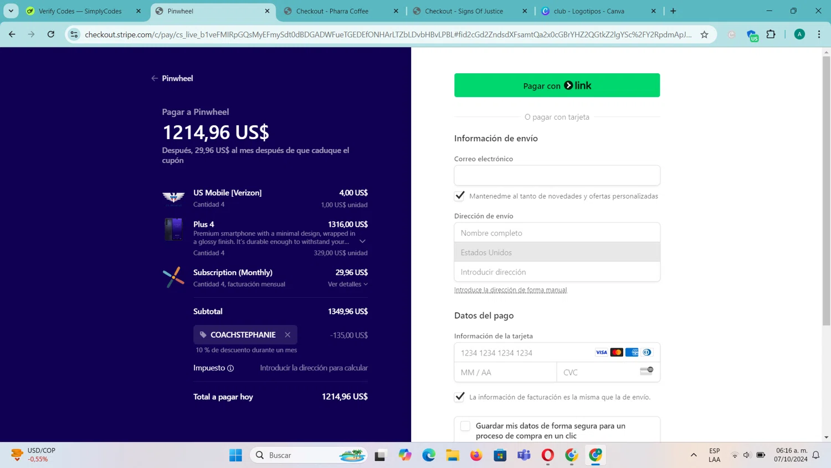Show the Impuesto info tooltip

[230, 368]
